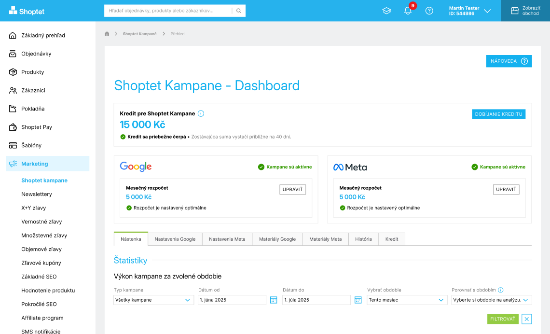550x334 pixels.
Task: Switch to the Kredit tab
Action: tap(392, 239)
